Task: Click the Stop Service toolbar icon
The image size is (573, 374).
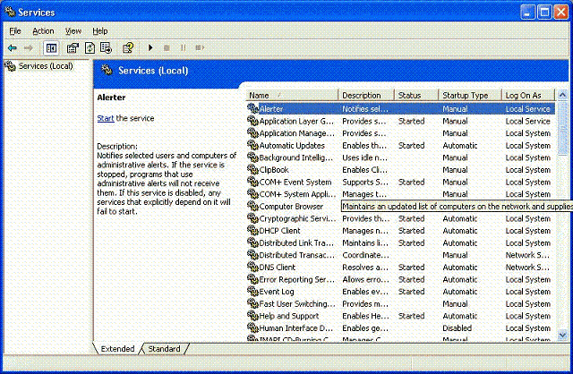Action: (167, 47)
